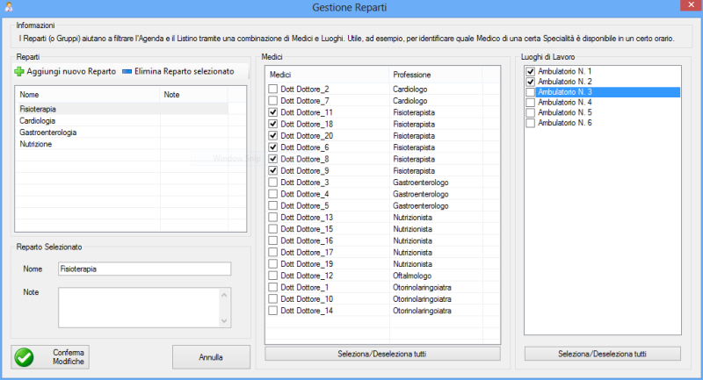Check Ambulatorio N. 3 checkbox
This screenshot has height=380, width=703.
point(531,92)
